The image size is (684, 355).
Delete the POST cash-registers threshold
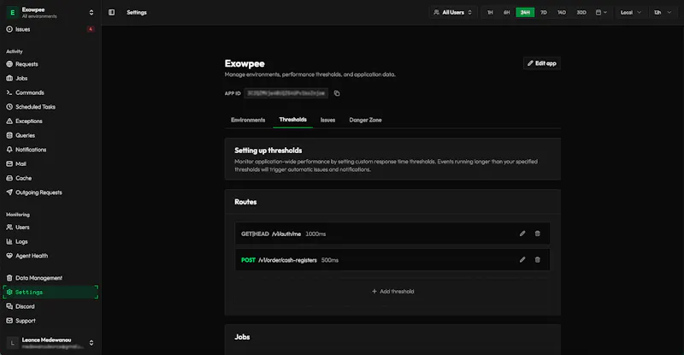538,260
